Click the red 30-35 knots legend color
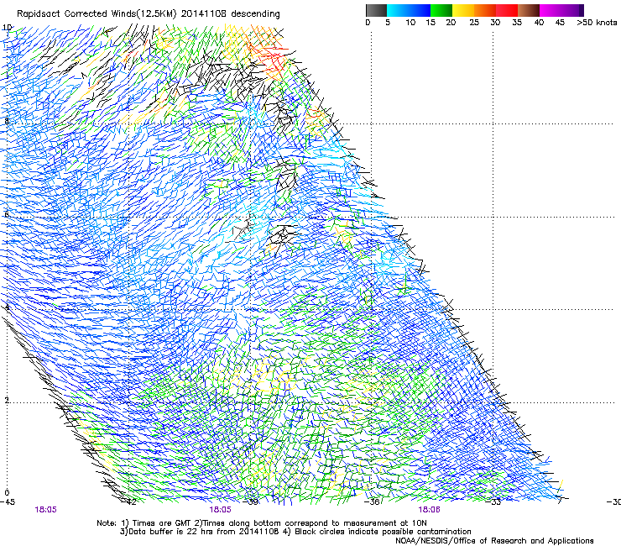Viewport: 621px width, 546px height. (507, 10)
